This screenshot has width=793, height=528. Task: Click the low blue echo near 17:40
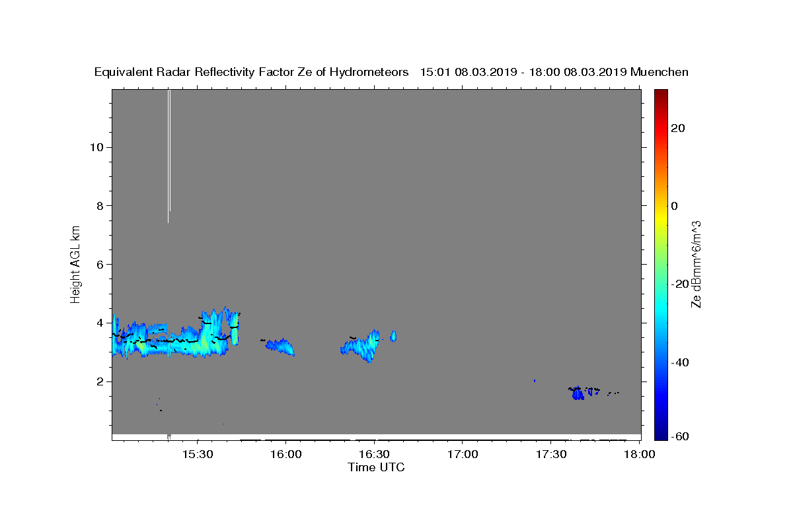pyautogui.click(x=578, y=393)
